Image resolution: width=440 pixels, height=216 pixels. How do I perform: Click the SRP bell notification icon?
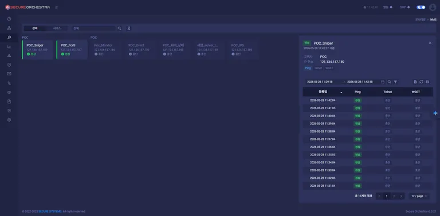tap(408, 7)
